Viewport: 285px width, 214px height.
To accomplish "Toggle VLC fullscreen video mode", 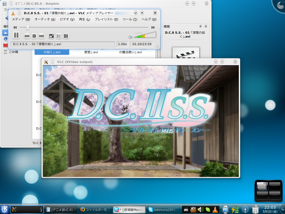I will (x=51, y=36).
